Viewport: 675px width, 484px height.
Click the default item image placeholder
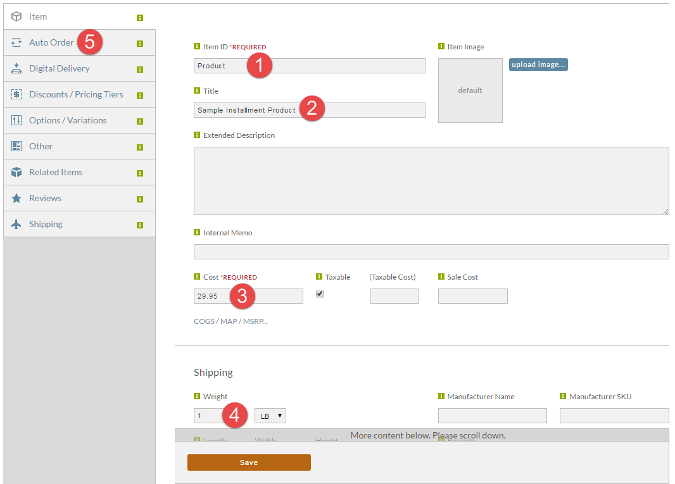click(470, 90)
